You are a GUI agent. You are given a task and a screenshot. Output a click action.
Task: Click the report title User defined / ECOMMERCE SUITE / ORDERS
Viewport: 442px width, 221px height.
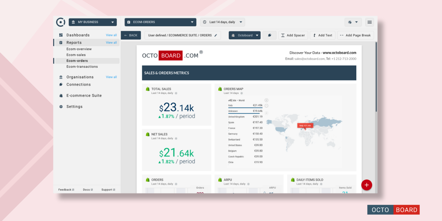coord(180,35)
